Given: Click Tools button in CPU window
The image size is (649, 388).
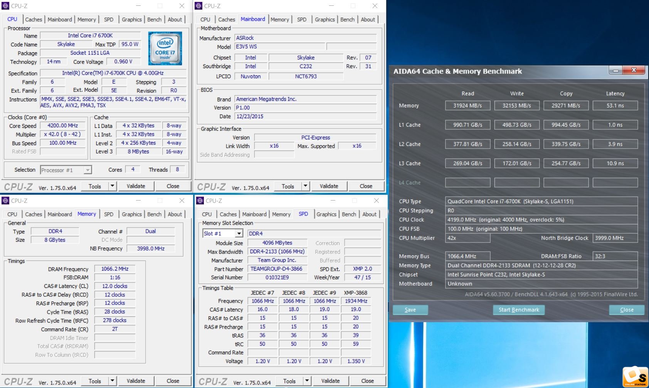Looking at the screenshot, I should [95, 186].
